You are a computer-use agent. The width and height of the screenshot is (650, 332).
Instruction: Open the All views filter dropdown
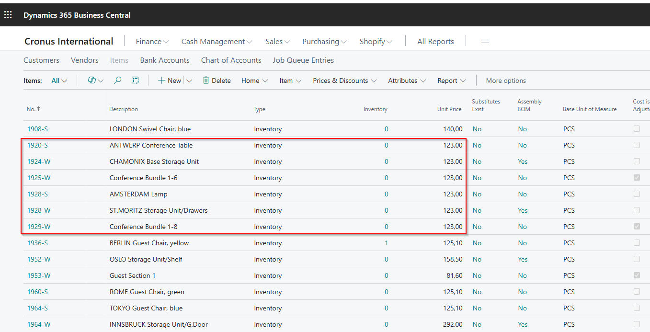coord(59,80)
